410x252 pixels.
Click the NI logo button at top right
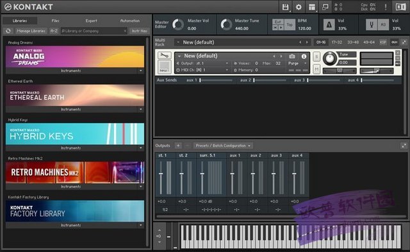[400, 7]
